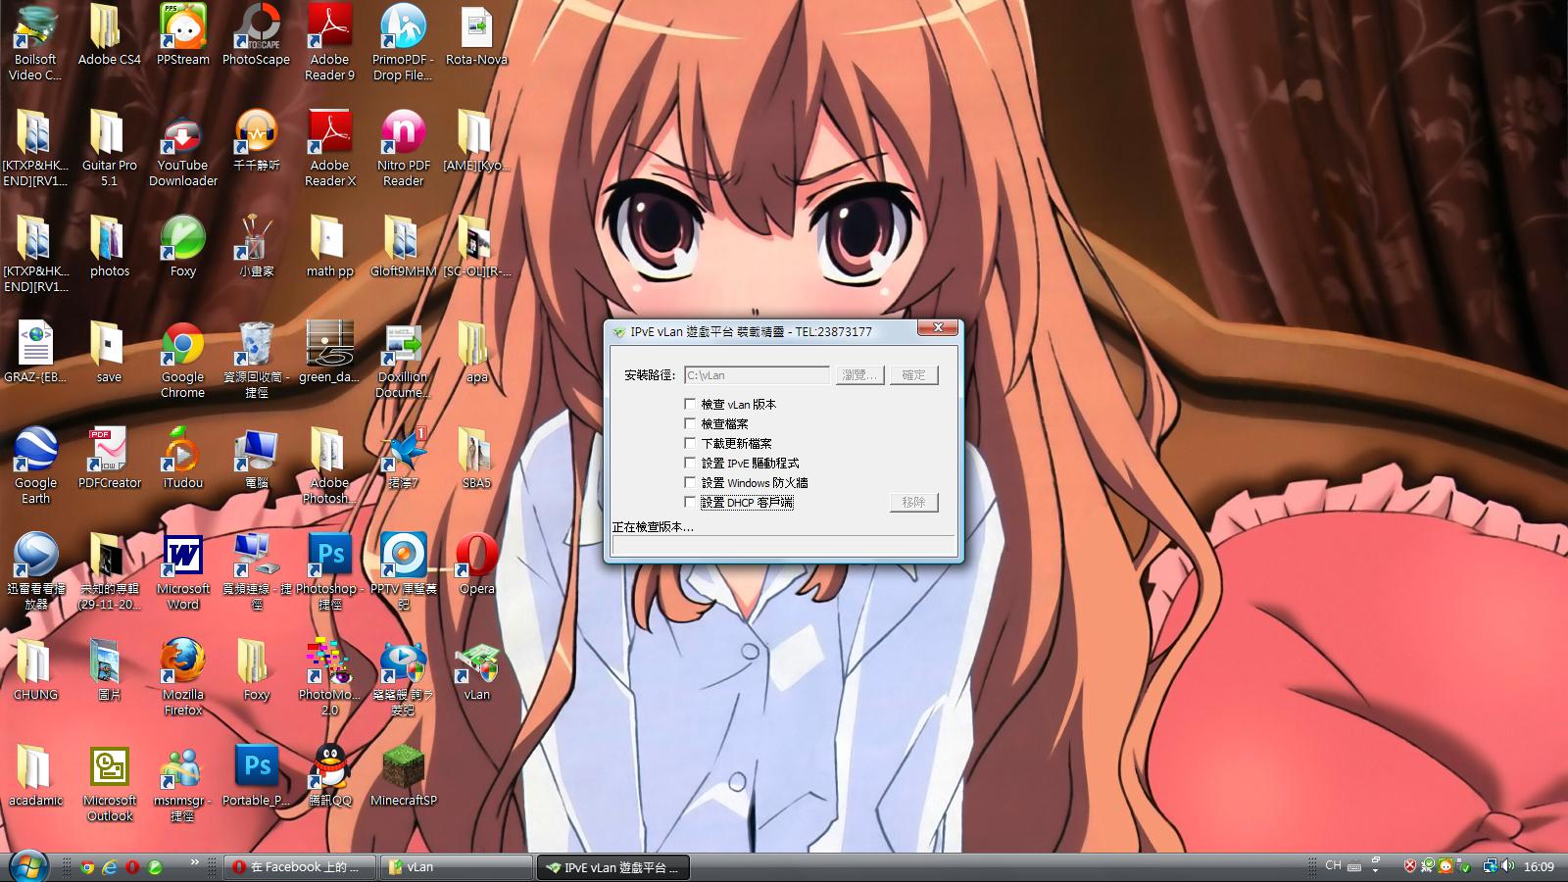This screenshot has height=882, width=1568.
Task: Click the 瀏覽... browse button
Action: 859,375
